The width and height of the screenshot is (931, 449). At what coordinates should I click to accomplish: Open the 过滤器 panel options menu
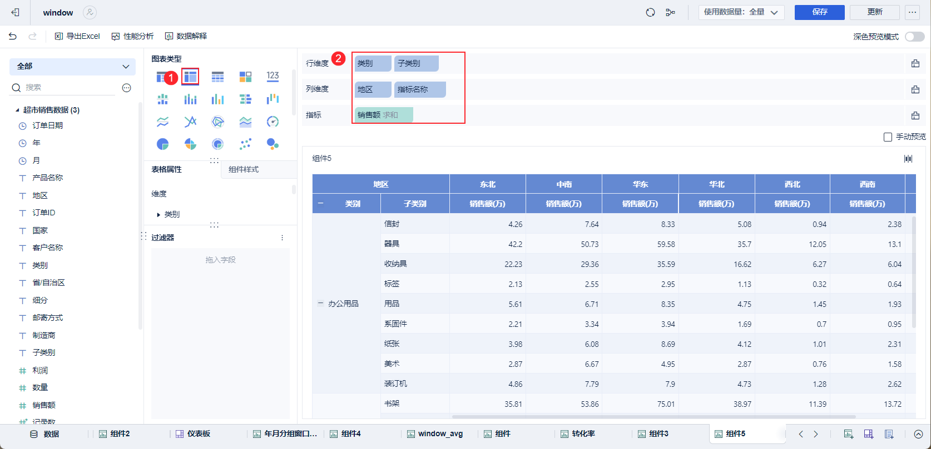282,238
